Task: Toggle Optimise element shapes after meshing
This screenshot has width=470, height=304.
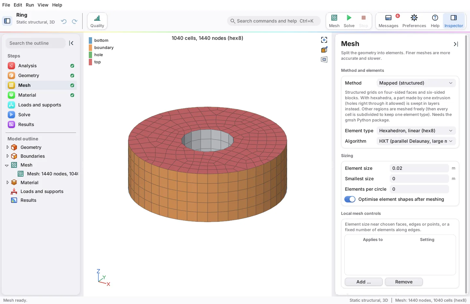Action: [x=350, y=199]
